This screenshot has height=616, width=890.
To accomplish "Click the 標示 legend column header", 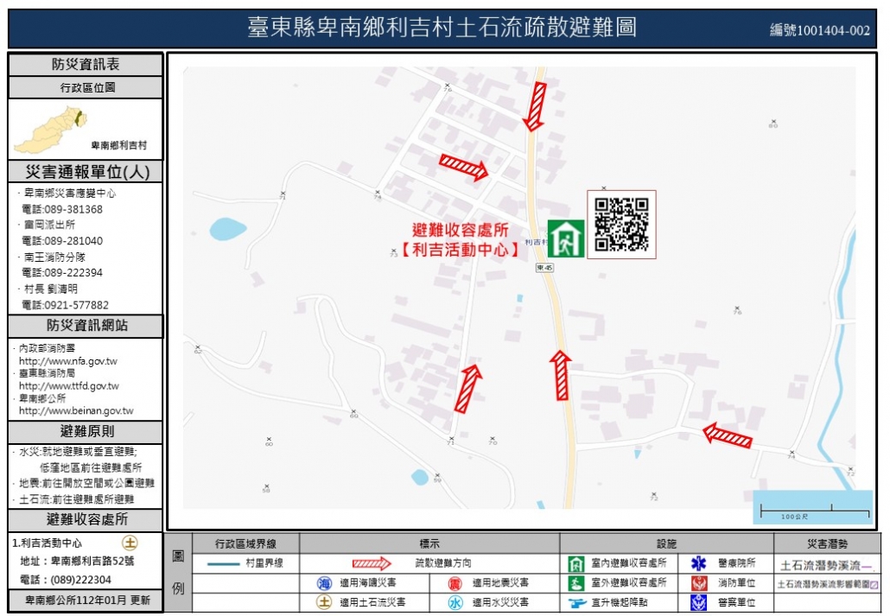I will pyautogui.click(x=429, y=544).
